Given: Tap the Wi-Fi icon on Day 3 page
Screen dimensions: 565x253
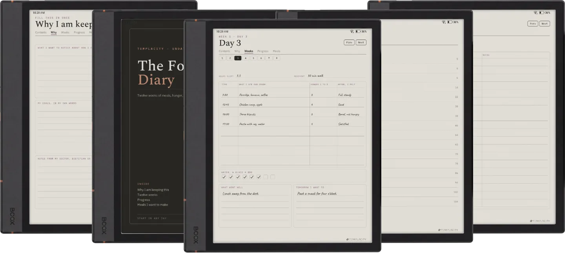Looking at the screenshot, I should pos(352,31).
